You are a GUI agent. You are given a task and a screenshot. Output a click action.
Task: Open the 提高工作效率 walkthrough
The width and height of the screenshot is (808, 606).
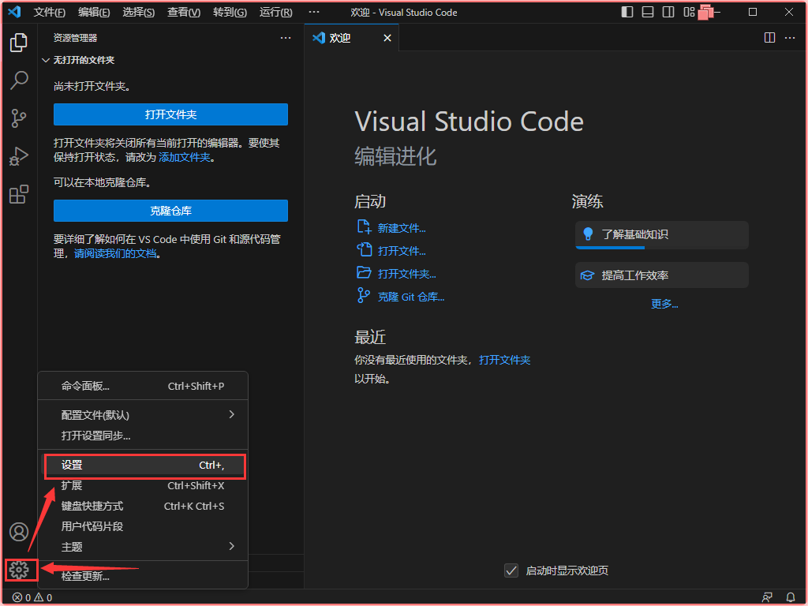point(662,275)
